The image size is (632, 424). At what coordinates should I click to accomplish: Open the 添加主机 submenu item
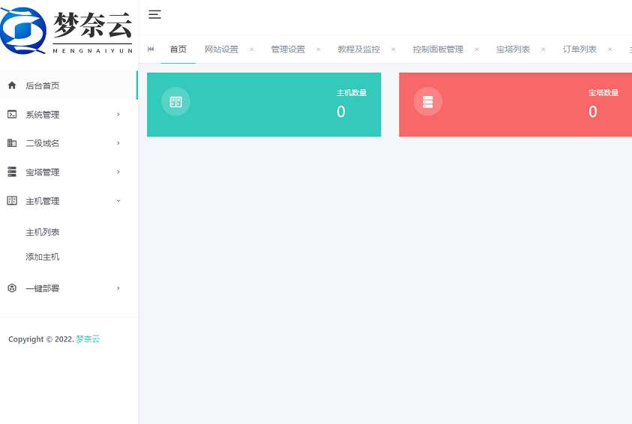coord(42,257)
